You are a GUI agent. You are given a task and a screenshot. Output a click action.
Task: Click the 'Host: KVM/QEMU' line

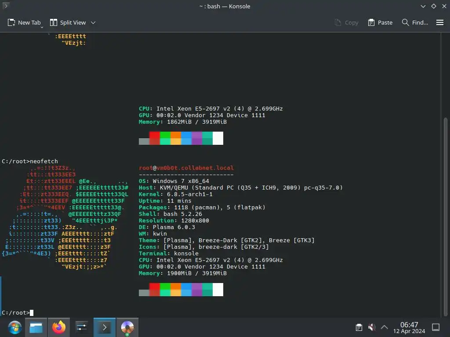(241, 188)
